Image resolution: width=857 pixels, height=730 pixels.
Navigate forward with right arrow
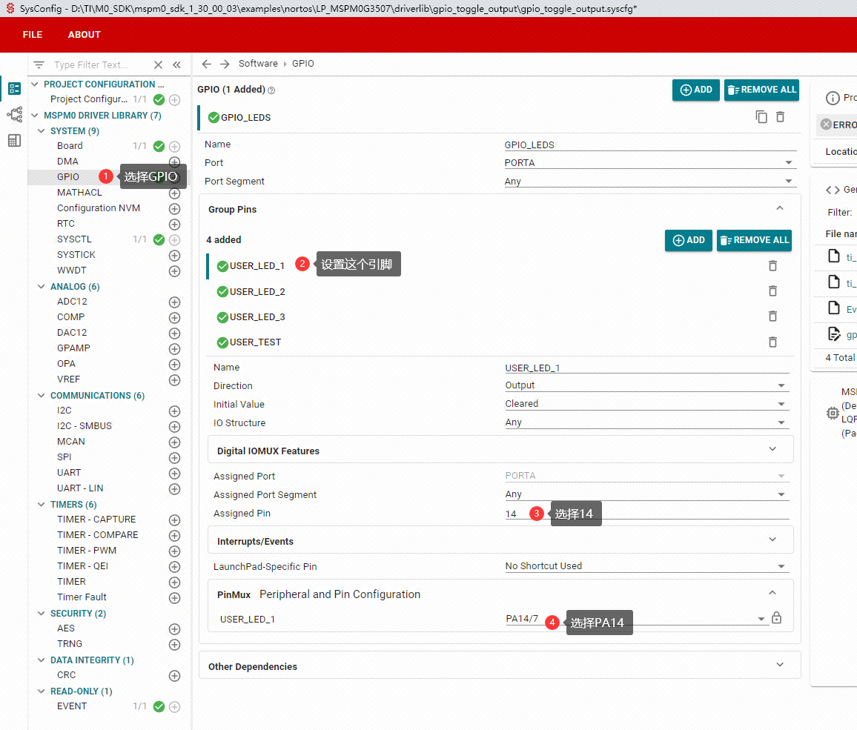tap(225, 64)
